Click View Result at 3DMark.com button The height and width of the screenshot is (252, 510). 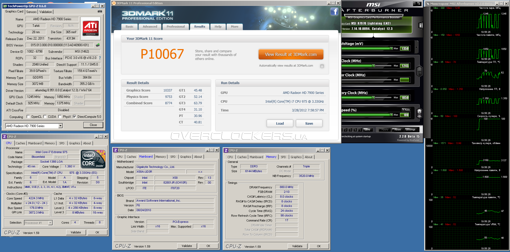pyautogui.click(x=291, y=54)
